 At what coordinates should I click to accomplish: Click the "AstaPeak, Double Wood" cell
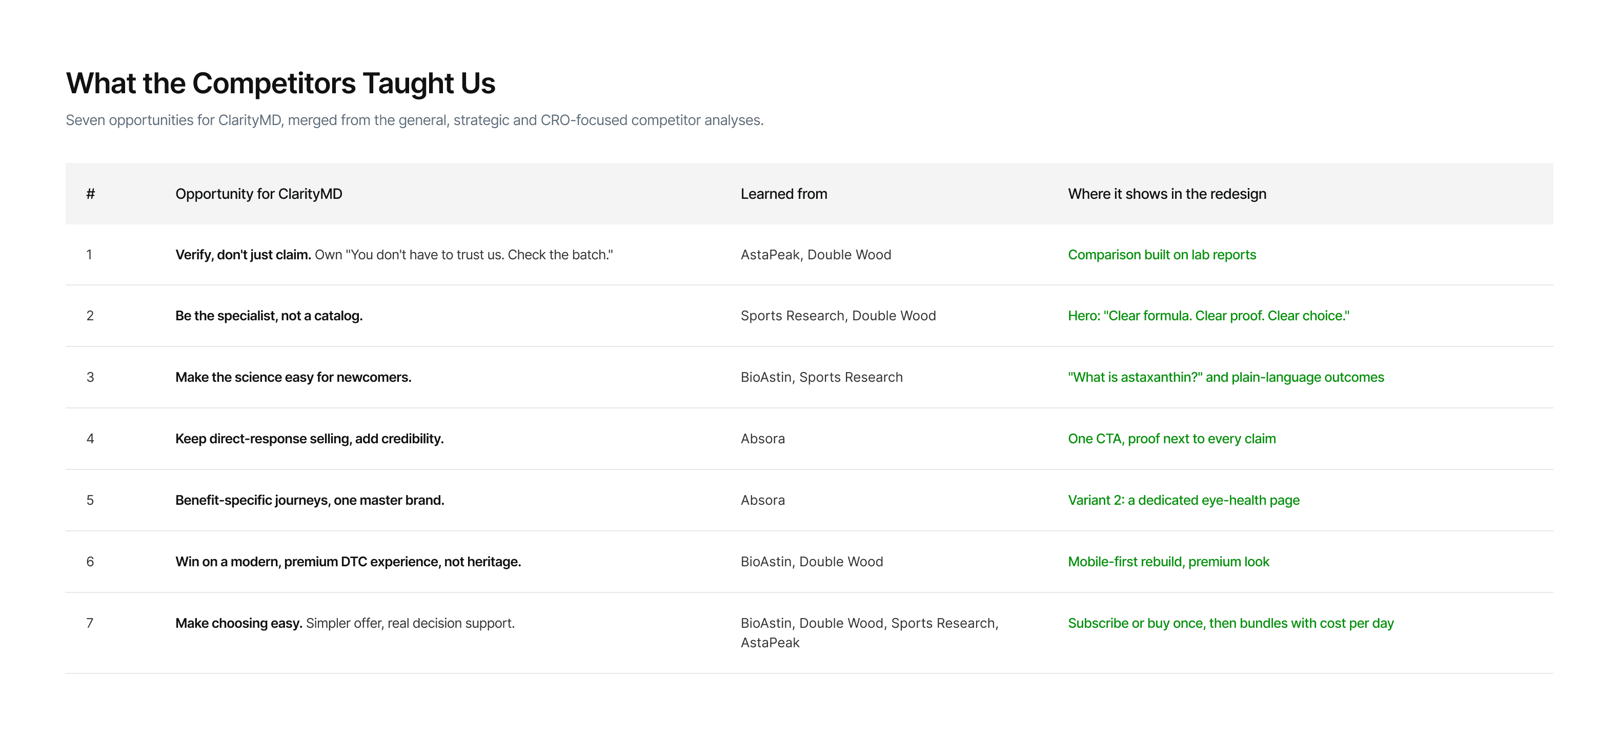point(816,255)
